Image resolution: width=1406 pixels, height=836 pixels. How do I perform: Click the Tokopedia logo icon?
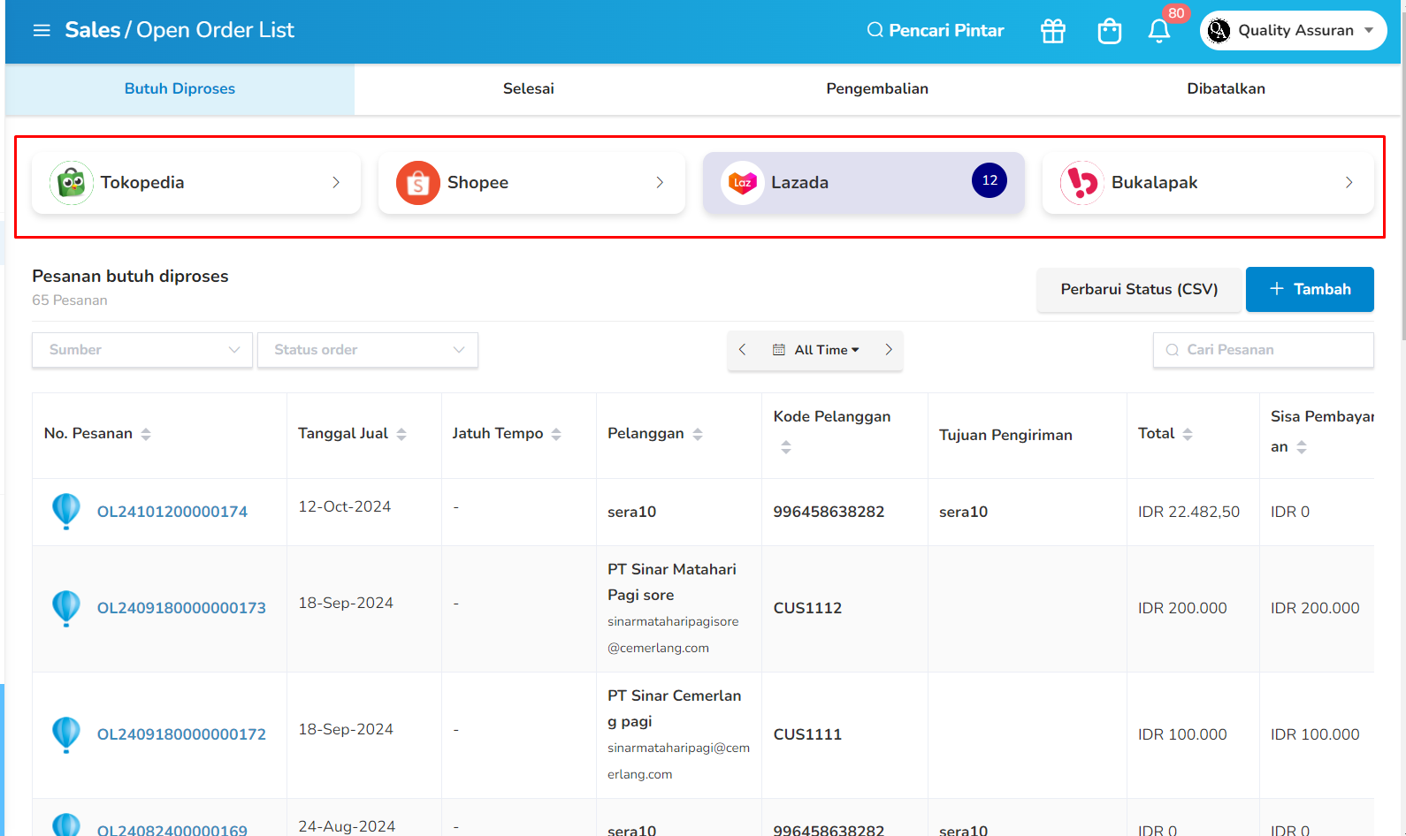pos(72,183)
